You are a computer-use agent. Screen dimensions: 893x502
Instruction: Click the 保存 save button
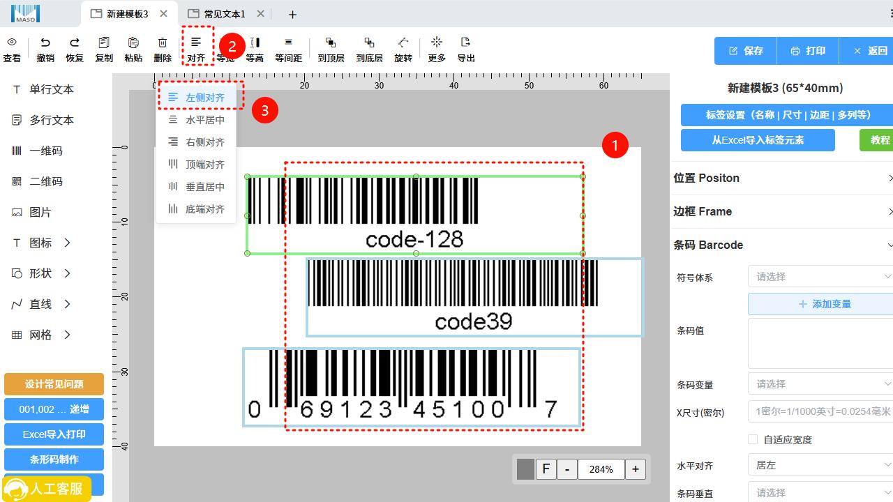coord(746,51)
